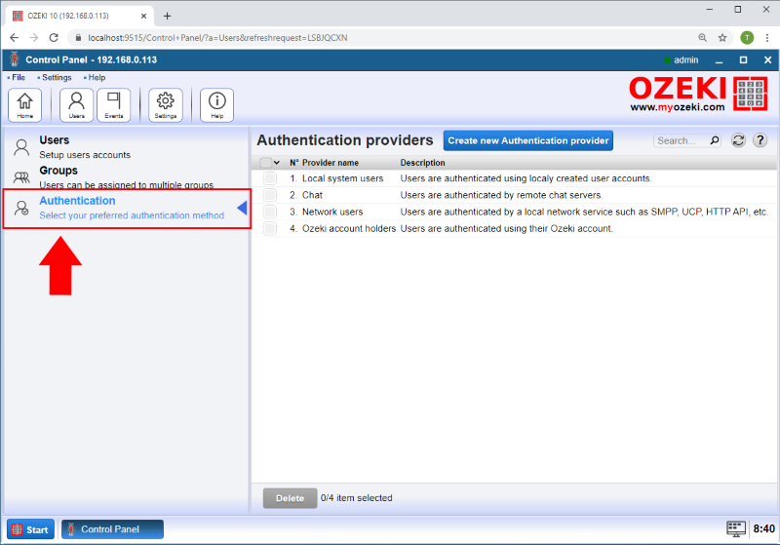Click the Description column header

click(423, 163)
